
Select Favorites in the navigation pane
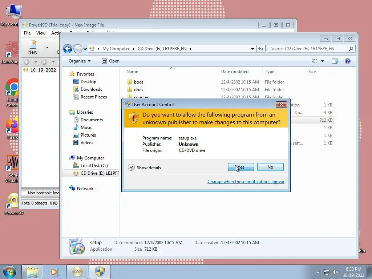click(82, 74)
